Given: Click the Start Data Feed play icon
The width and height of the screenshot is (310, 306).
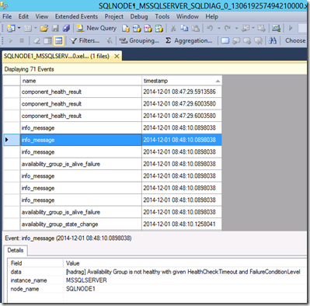Looking at the screenshot, I should (11, 40).
